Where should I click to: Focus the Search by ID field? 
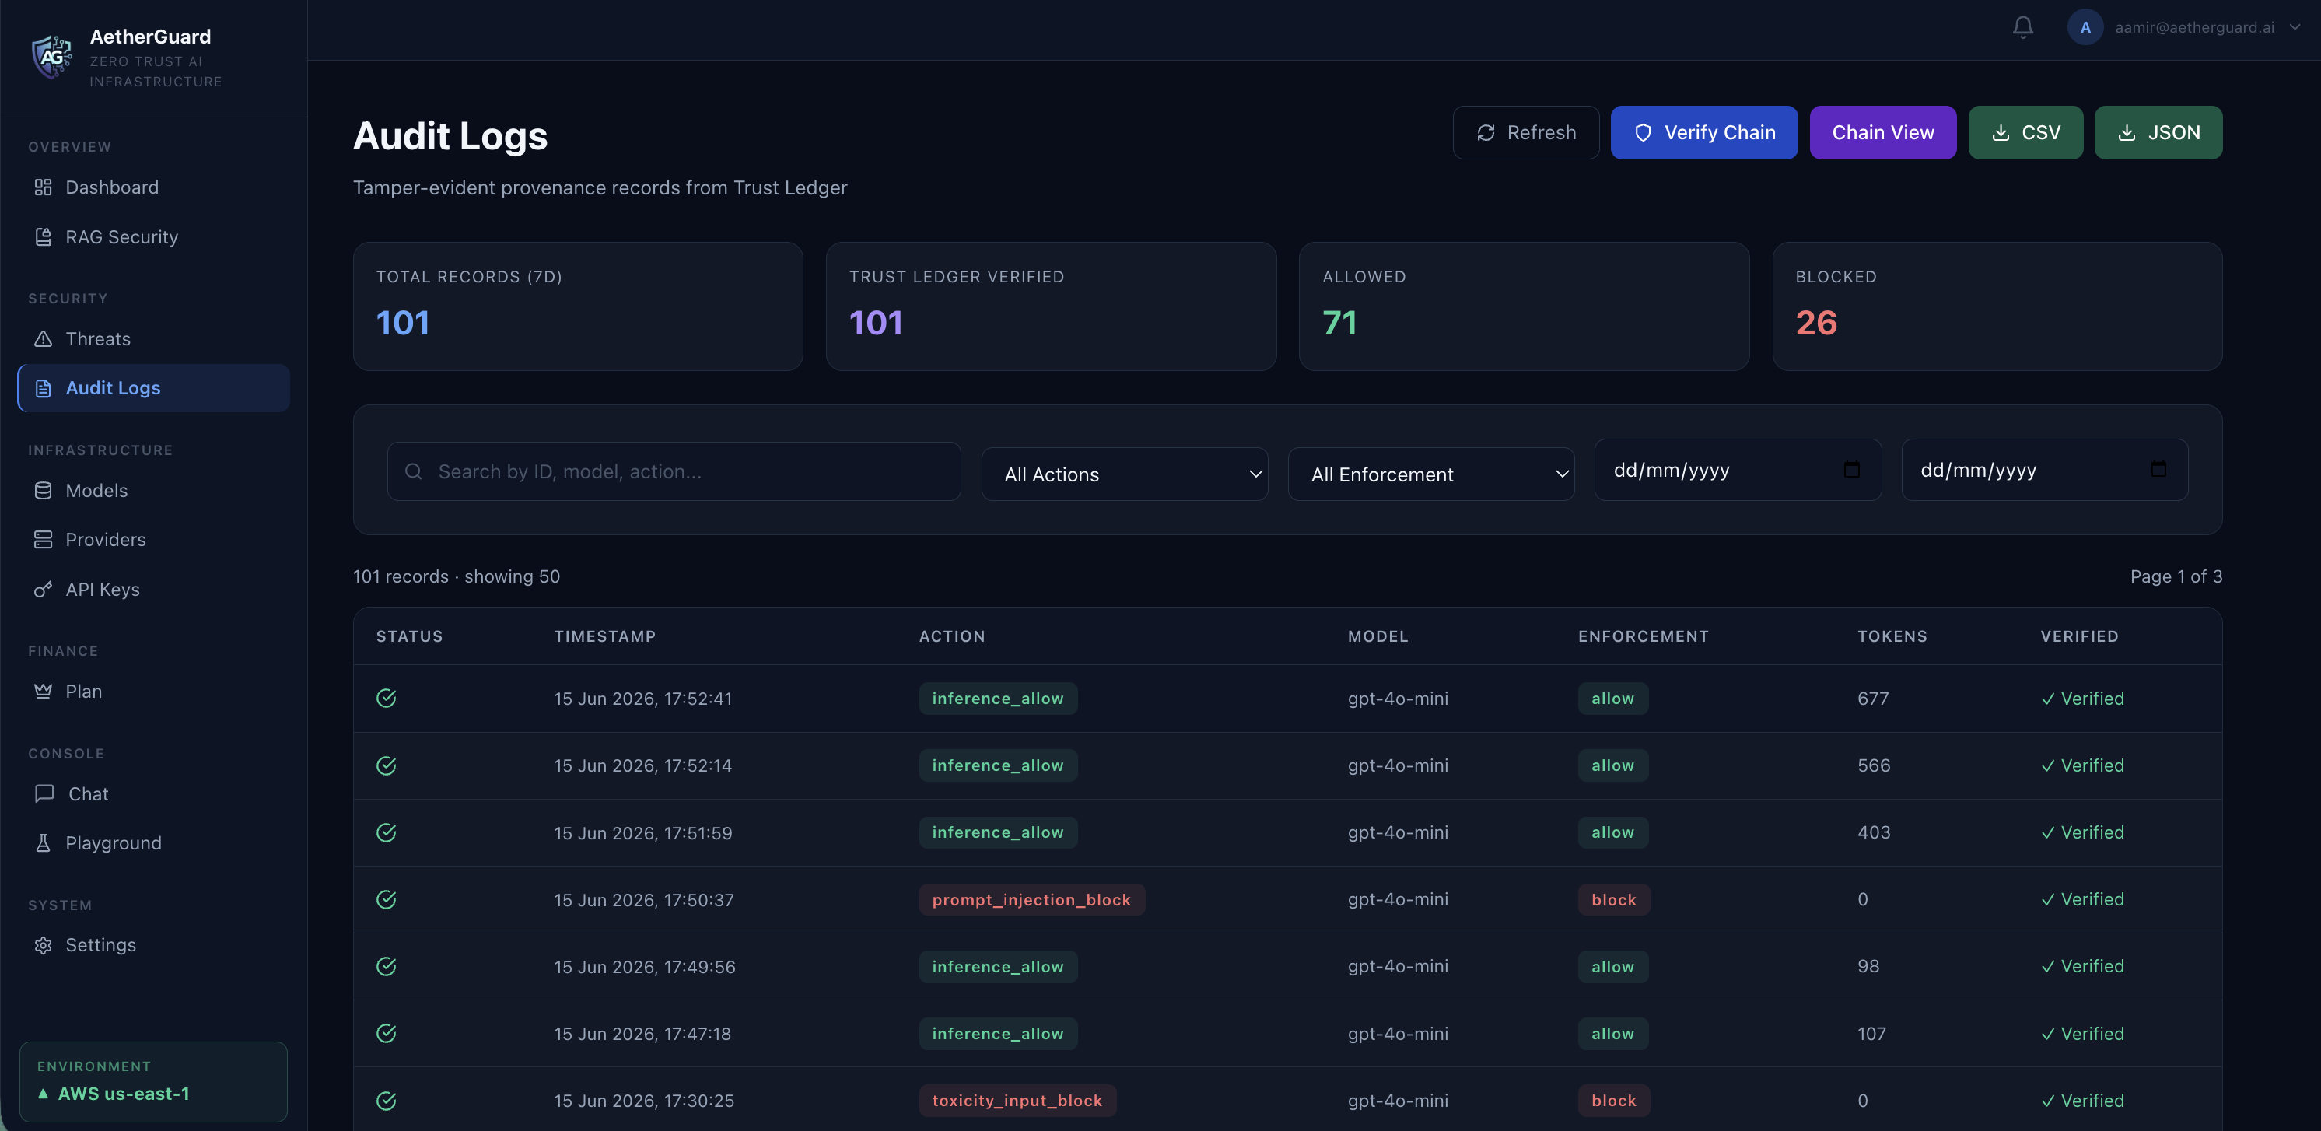click(674, 471)
